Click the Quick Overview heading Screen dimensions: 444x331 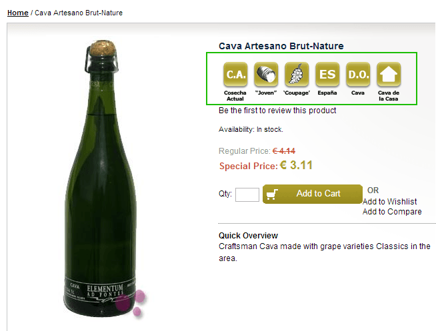pos(249,235)
